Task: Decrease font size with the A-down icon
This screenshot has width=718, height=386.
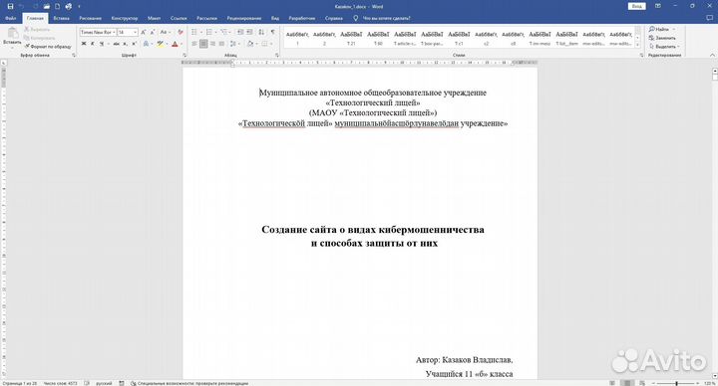Action: (153, 33)
